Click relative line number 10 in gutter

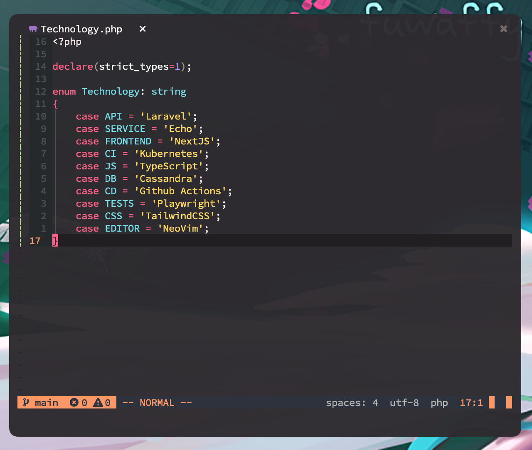pyautogui.click(x=41, y=116)
